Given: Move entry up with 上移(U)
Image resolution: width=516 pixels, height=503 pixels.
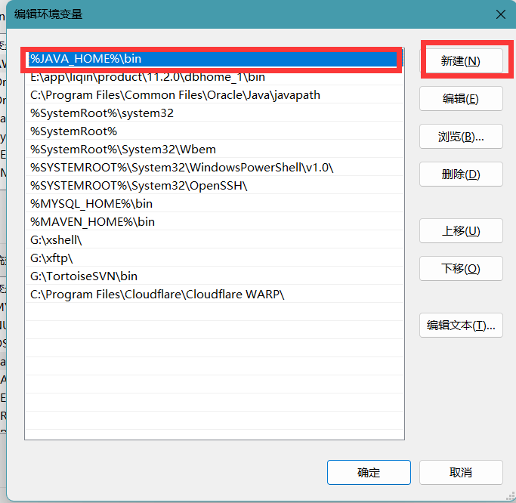Looking at the screenshot, I should coord(461,231).
